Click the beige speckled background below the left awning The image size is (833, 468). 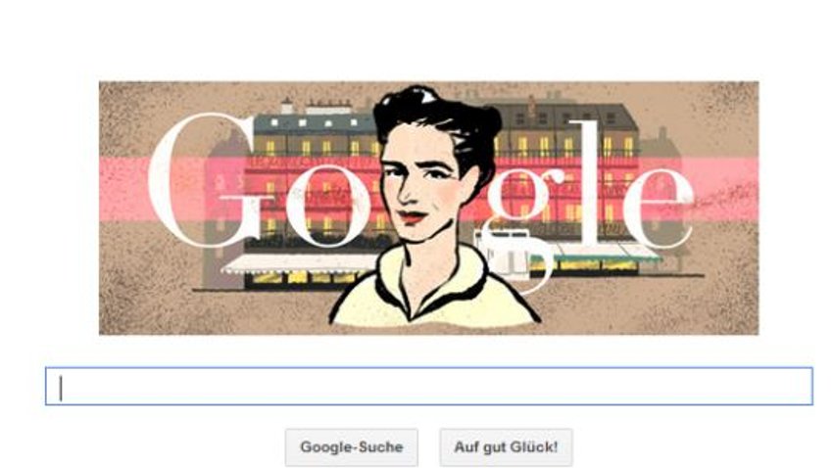pos(223,313)
